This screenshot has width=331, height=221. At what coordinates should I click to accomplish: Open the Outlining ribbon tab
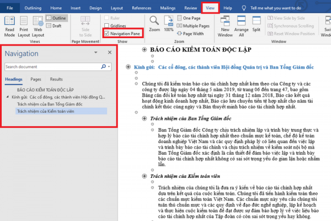(33, 8)
